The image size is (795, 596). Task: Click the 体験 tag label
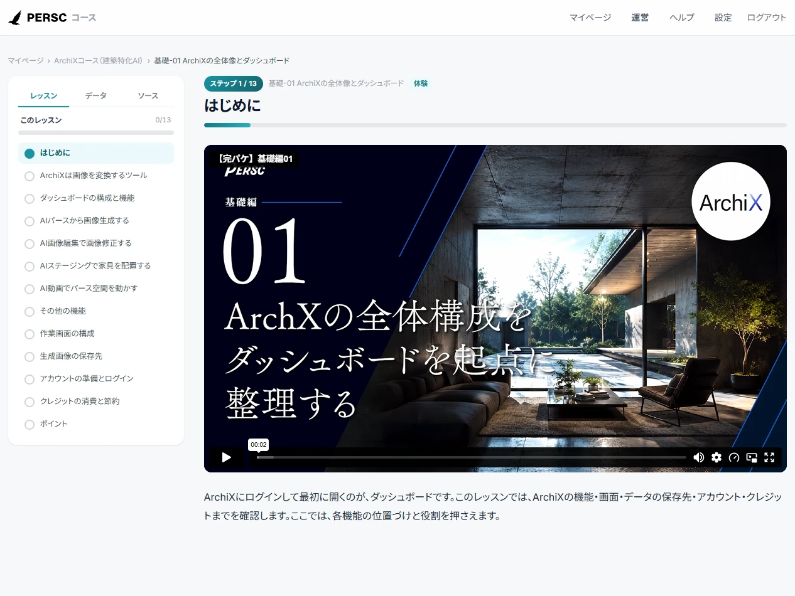tap(421, 83)
